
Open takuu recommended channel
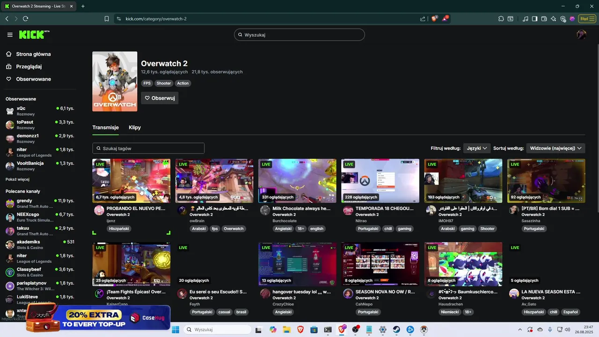(x=40, y=231)
